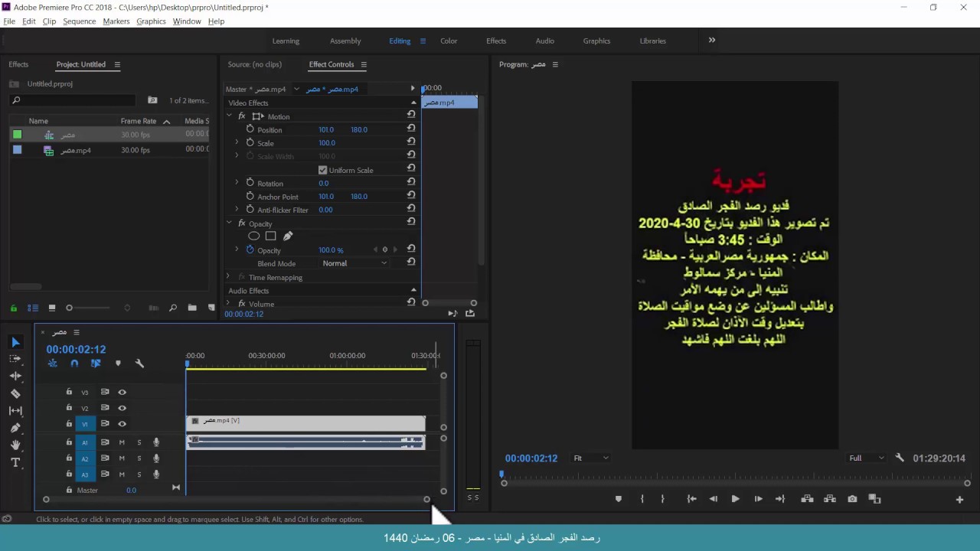Switch to Audio workspace
Viewport: 980px width, 551px height.
coord(545,41)
